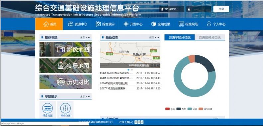Toggle 水路 legend item in chart
Screen dimensions: 263x126
pos(170,109)
